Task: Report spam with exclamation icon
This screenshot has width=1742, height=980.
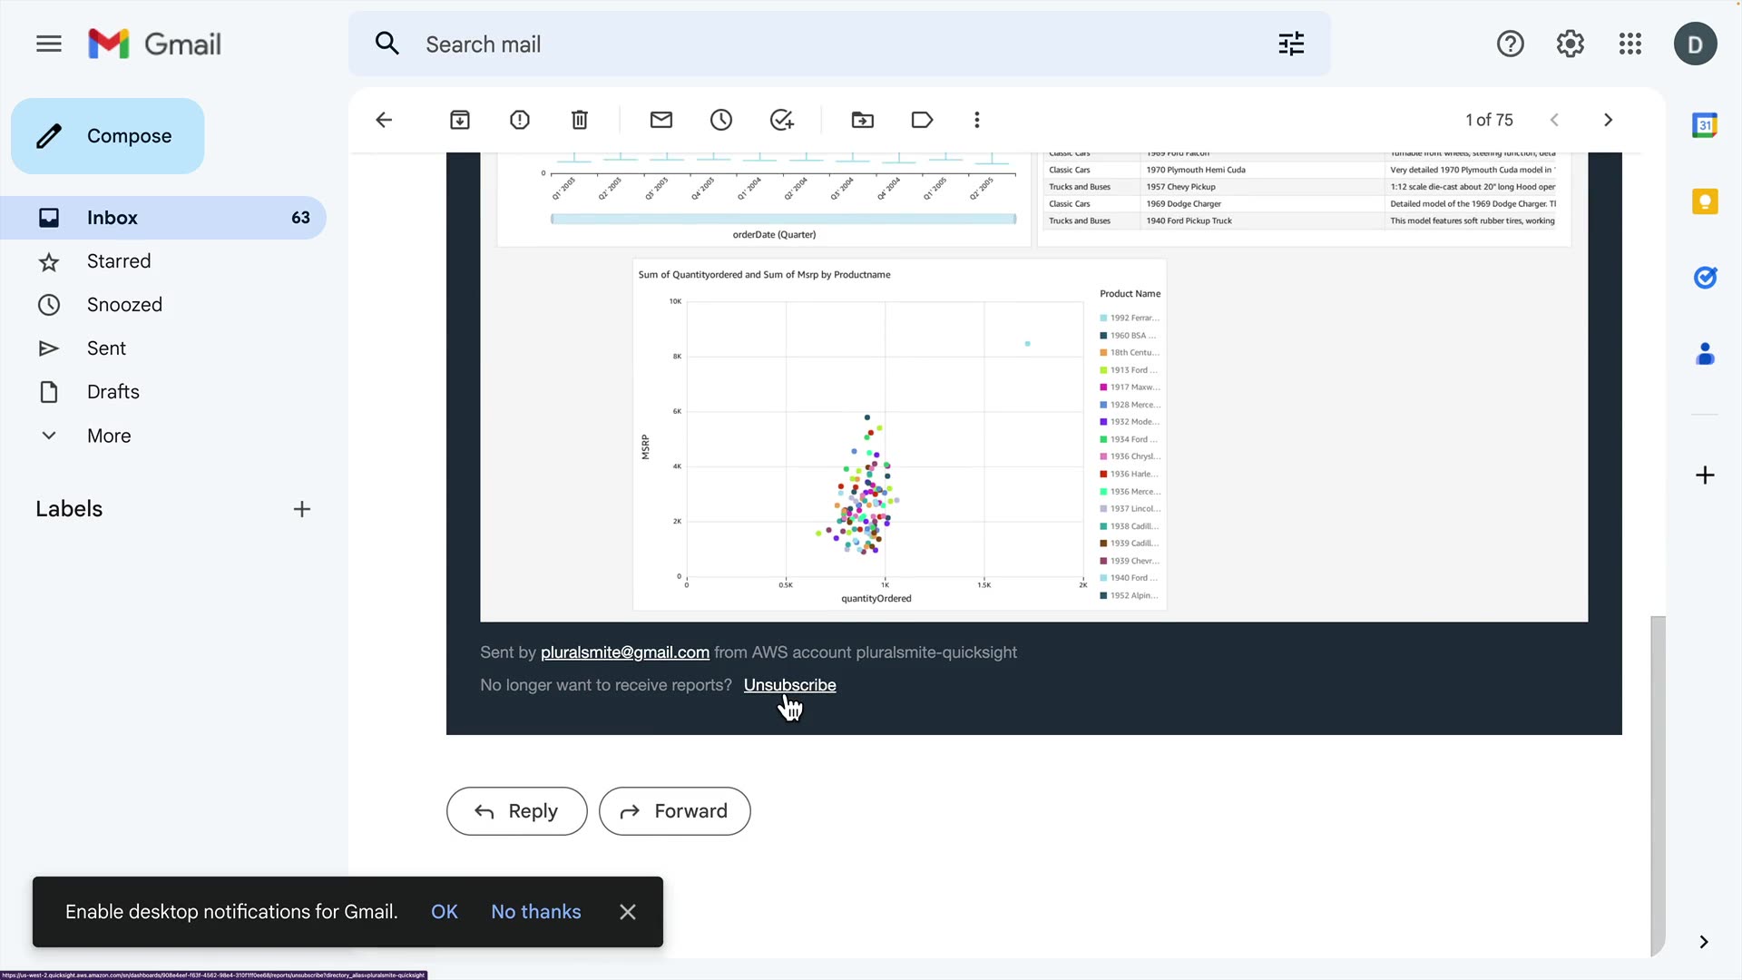Action: pos(520,120)
